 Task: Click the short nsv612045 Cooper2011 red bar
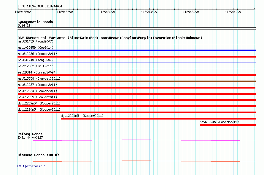[228, 125]
